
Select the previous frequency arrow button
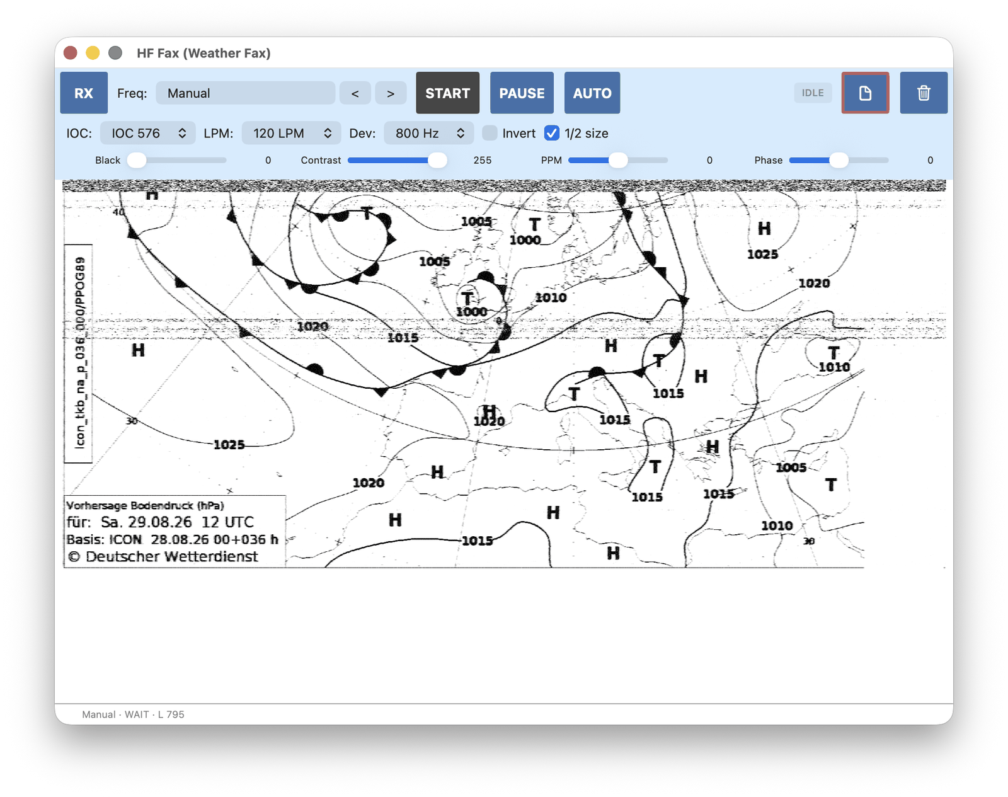(355, 93)
